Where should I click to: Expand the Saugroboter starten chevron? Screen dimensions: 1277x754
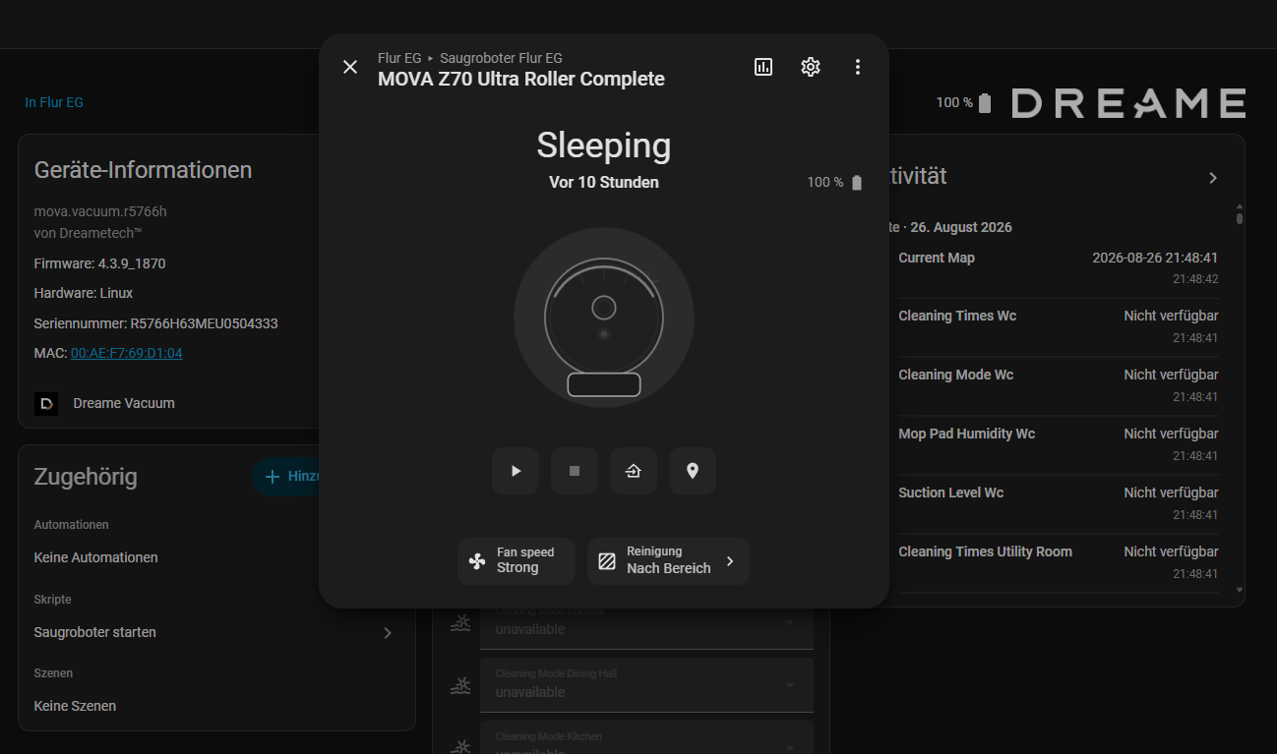tap(388, 633)
